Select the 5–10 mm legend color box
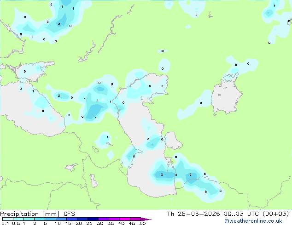The width and height of the screenshot is (292, 225). pos(50,219)
